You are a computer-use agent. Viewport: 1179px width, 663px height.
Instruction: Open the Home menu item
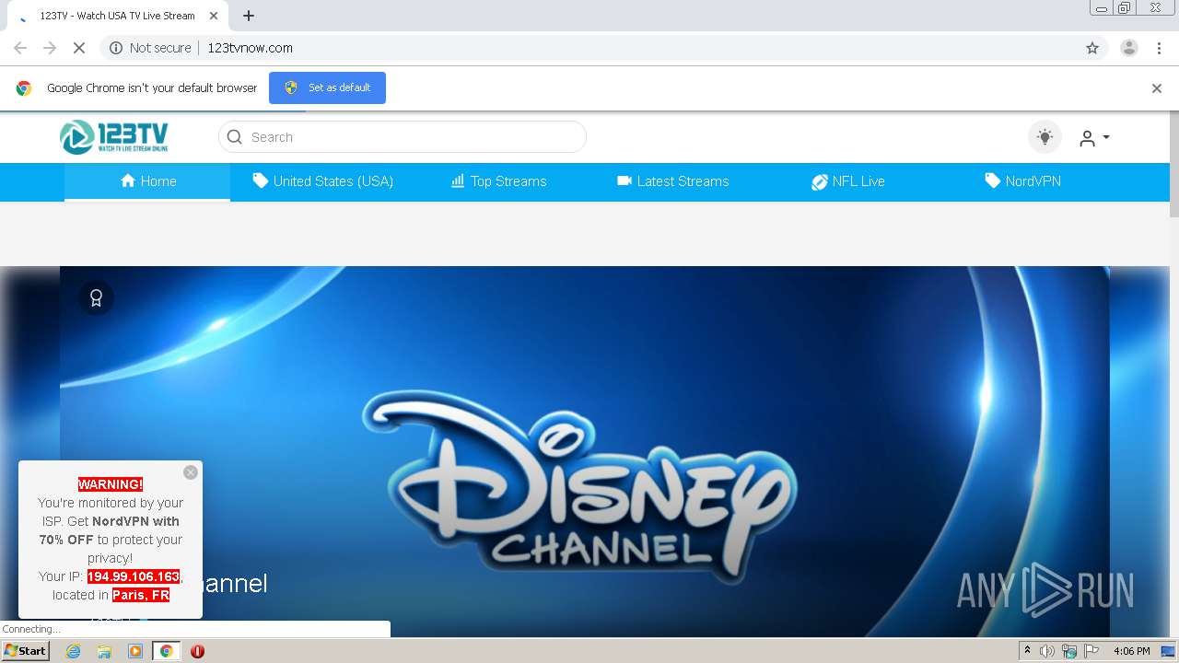coord(147,181)
